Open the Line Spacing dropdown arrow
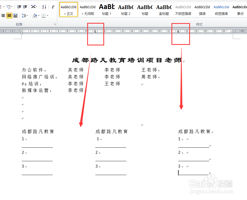The height and width of the screenshot is (200, 247). pos(27,16)
